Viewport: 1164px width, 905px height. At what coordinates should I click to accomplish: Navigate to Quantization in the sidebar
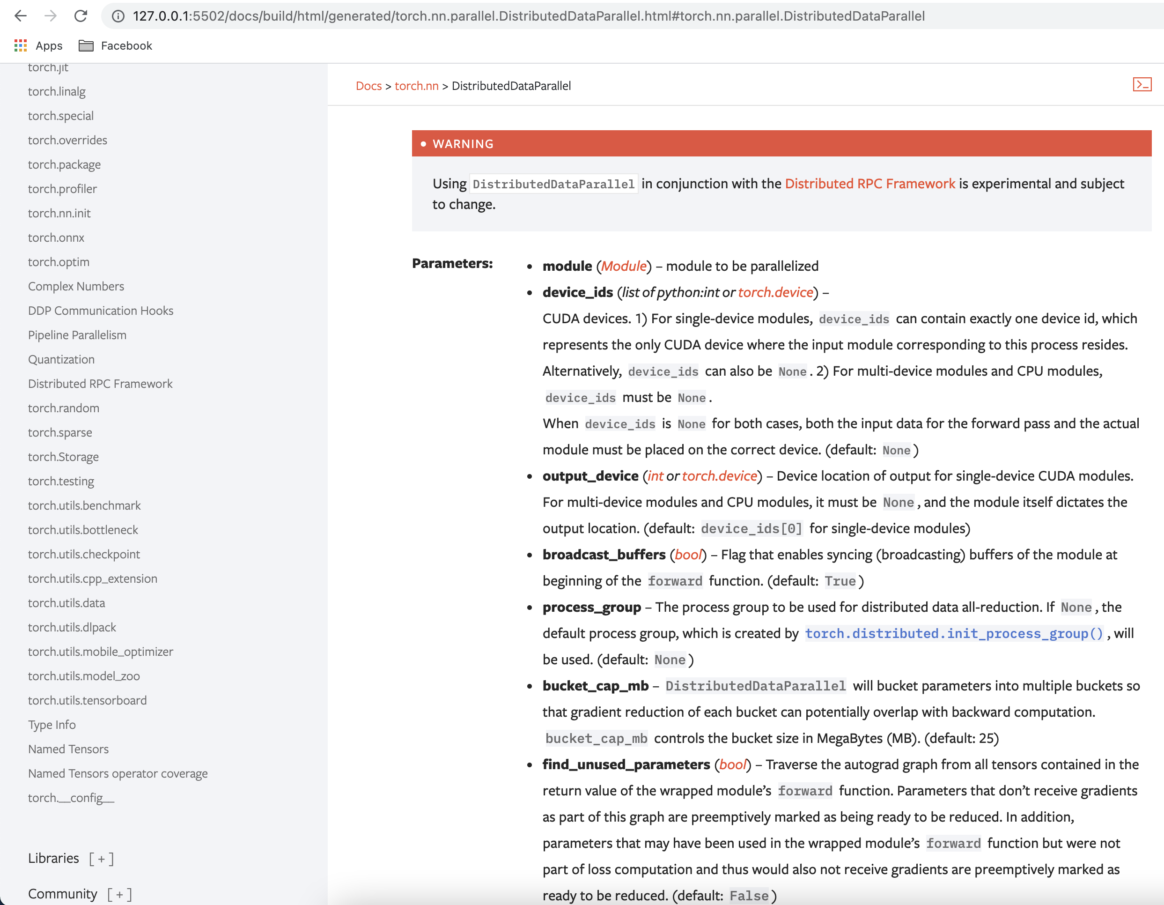pyautogui.click(x=61, y=359)
